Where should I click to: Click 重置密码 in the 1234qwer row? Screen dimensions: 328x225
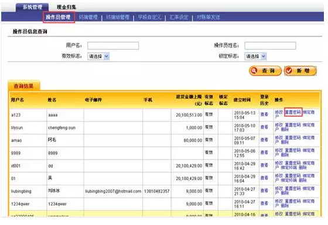coord(293,202)
